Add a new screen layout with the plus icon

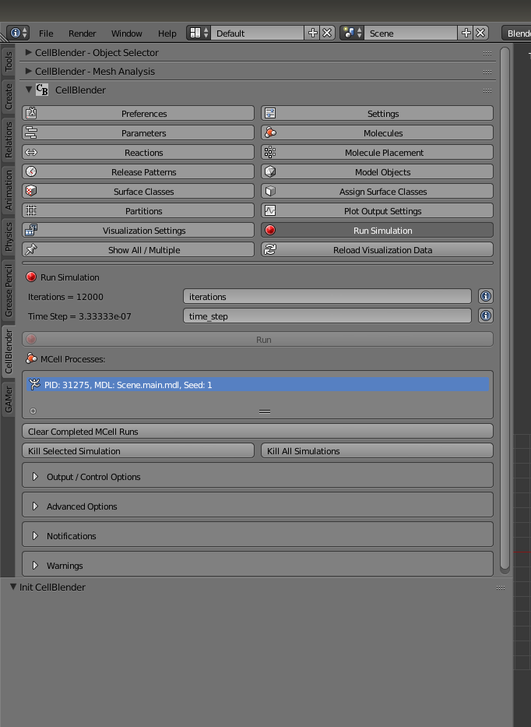(x=313, y=33)
